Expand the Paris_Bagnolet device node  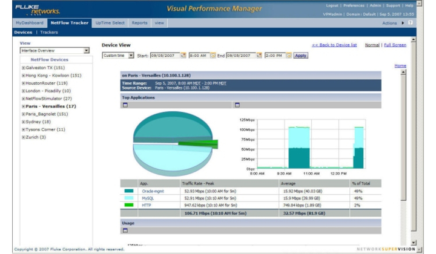(x=24, y=114)
